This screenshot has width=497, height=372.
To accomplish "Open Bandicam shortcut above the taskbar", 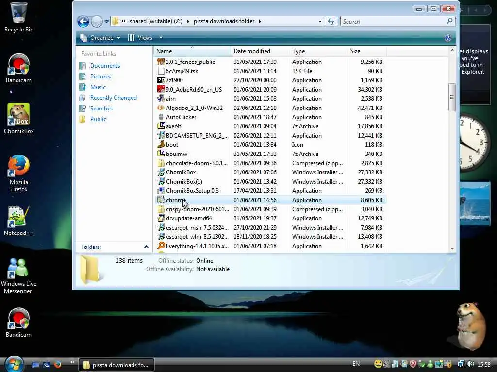I will tap(18, 323).
